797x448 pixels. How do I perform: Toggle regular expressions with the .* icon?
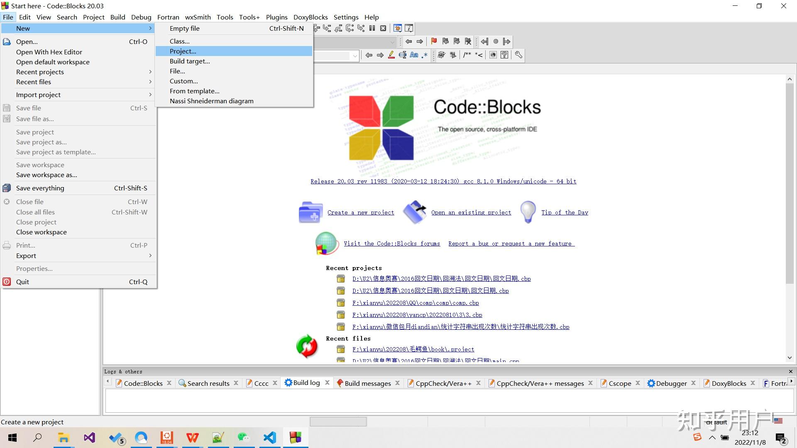[x=424, y=55]
